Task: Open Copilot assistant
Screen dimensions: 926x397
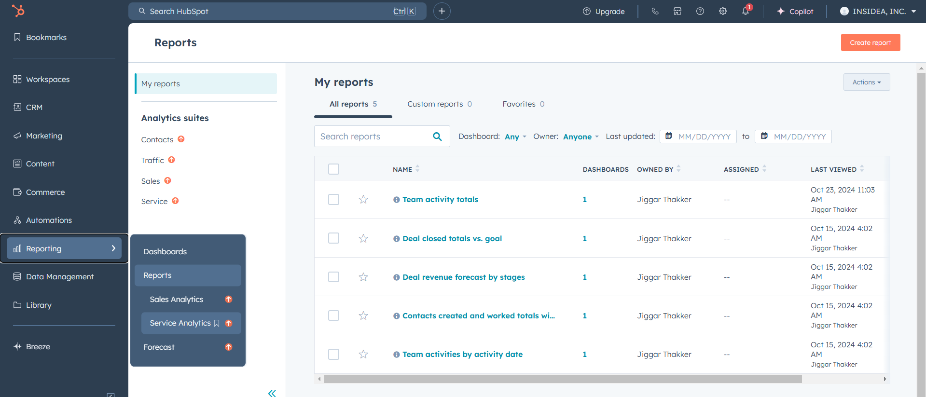Action: tap(795, 11)
